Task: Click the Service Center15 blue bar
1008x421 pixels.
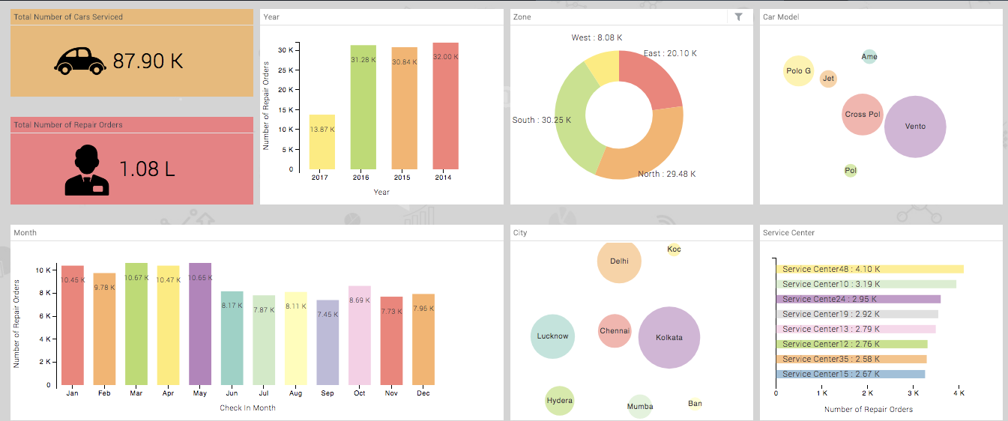Action: click(x=851, y=374)
